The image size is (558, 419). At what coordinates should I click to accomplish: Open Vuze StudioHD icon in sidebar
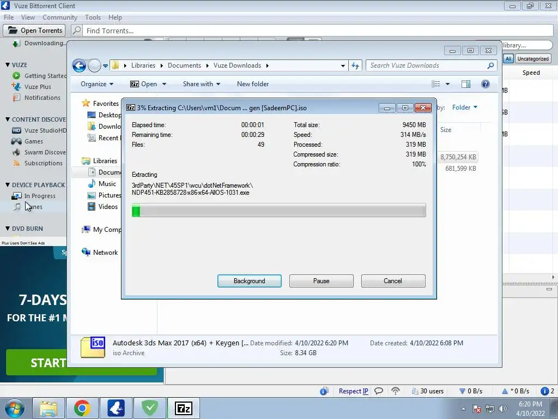coord(16,130)
